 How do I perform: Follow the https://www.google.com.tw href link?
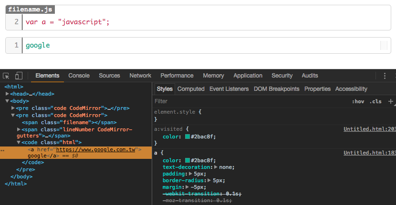coord(96,150)
